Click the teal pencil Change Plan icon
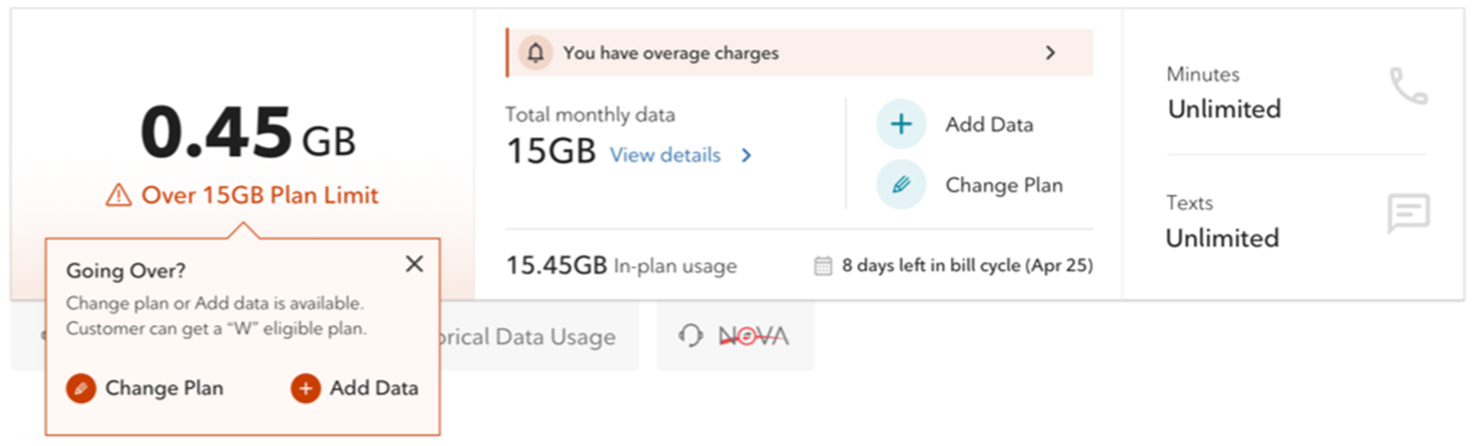Viewport: 1474px width, 446px height. [x=901, y=185]
